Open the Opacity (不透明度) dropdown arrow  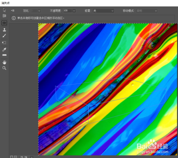(x=74, y=11)
